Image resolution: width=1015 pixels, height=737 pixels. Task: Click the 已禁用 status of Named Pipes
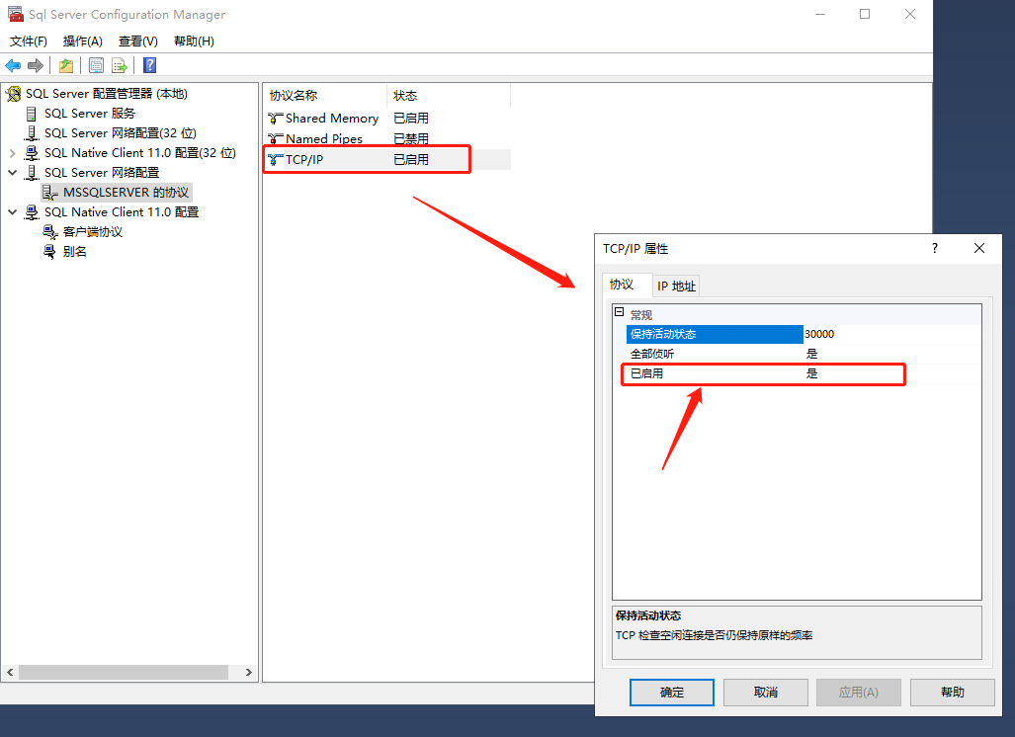411,138
